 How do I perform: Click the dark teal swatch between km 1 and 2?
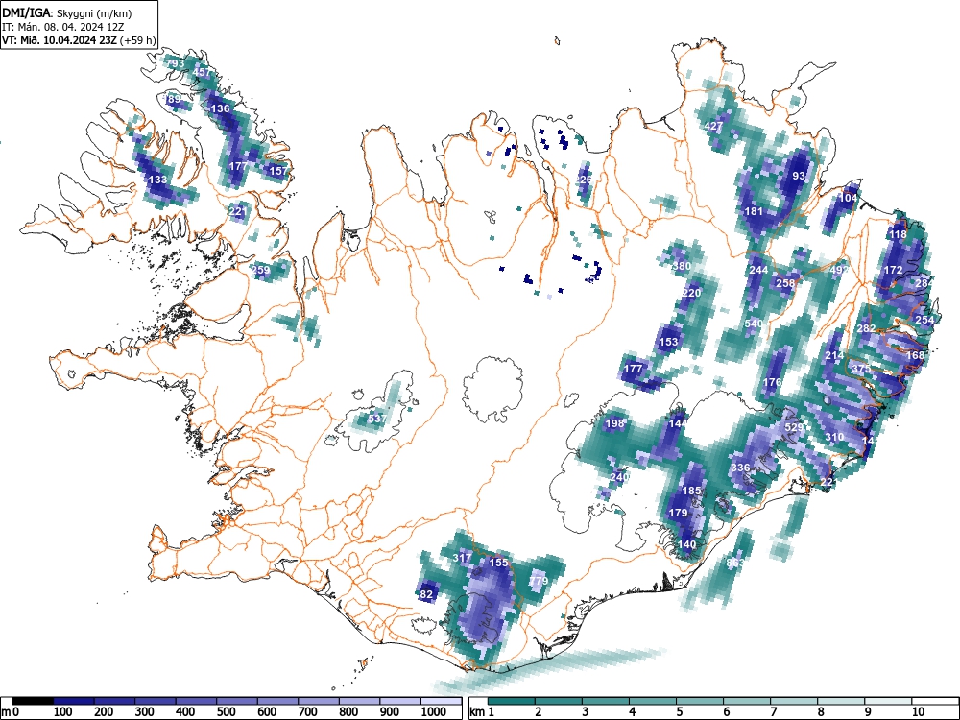[512, 701]
